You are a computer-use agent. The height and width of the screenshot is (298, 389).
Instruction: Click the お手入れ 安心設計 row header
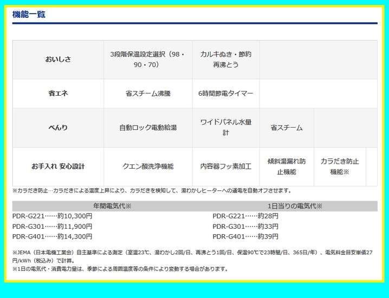[58, 167]
